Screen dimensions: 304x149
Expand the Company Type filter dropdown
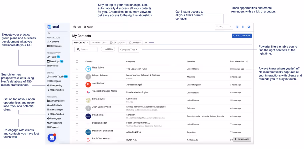[x=129, y=50]
